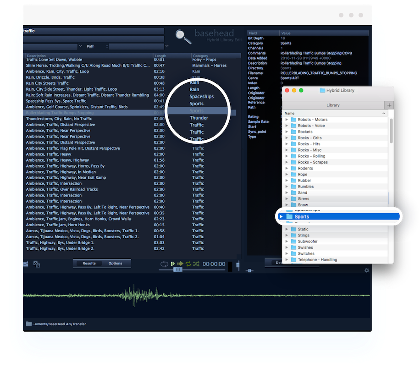Click the waveform display
This screenshot has width=420, height=373.
click(197, 296)
